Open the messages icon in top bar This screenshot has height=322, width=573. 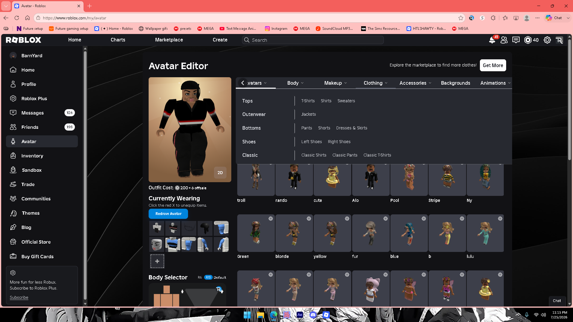(516, 40)
